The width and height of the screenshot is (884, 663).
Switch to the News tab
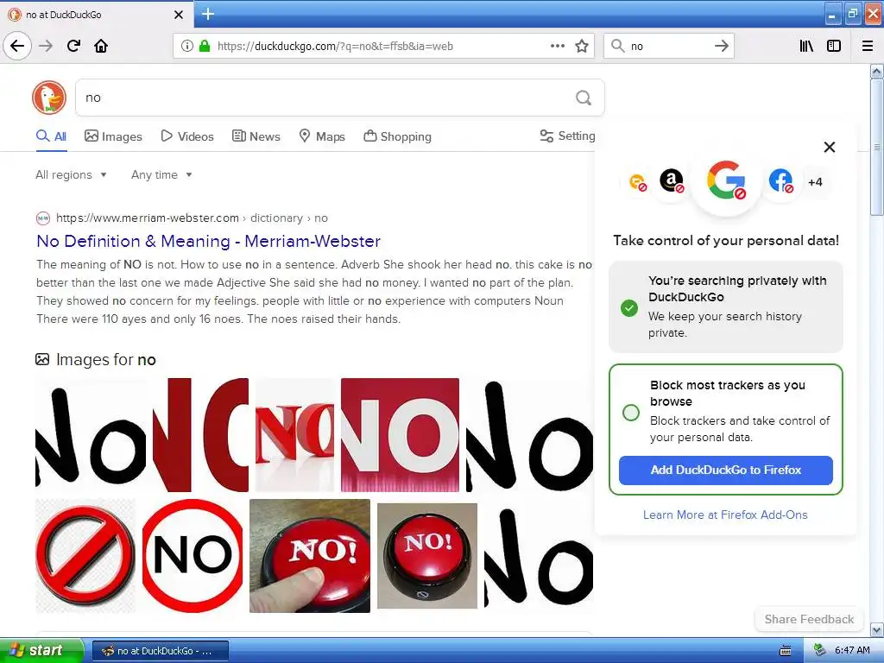click(x=256, y=136)
